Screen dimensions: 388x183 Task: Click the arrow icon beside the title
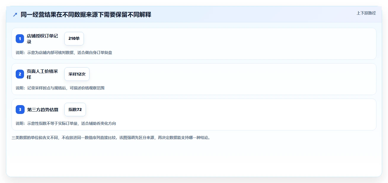tap(15, 14)
